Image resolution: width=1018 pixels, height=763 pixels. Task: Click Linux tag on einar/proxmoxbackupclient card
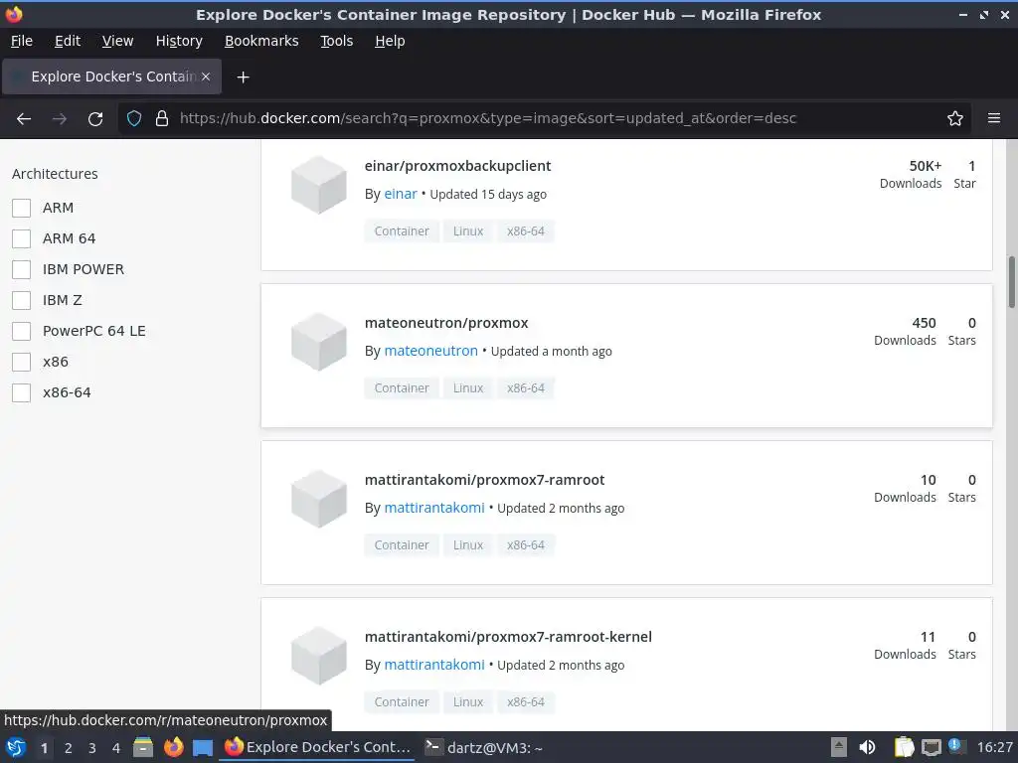tap(468, 231)
